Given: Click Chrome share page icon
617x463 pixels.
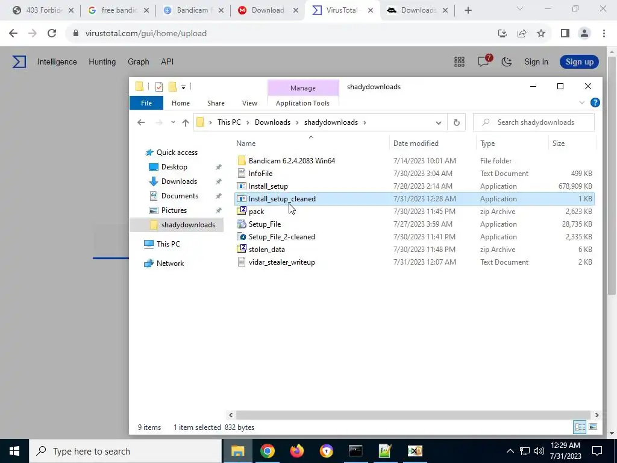Looking at the screenshot, I should pos(522,34).
